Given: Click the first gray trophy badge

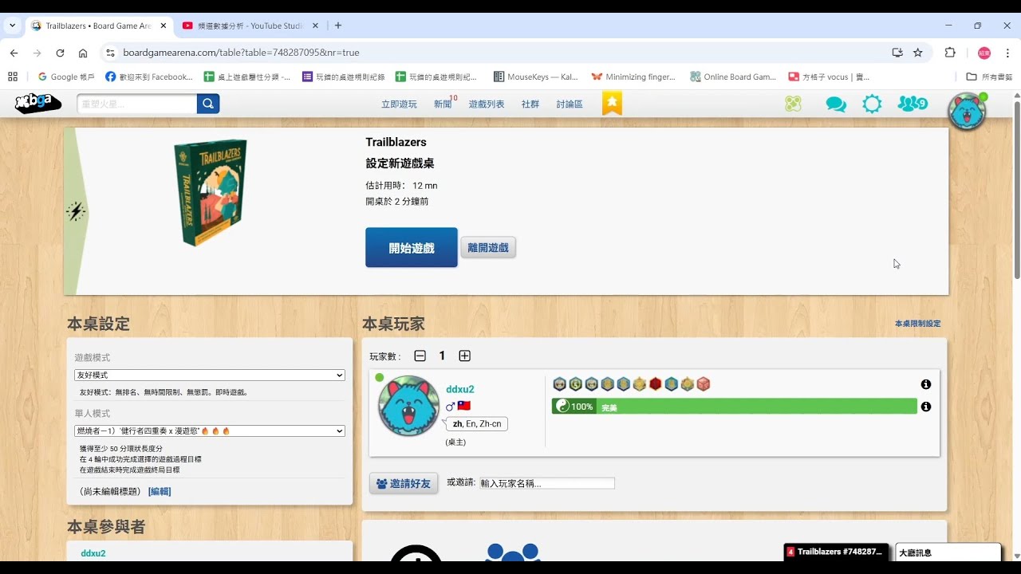Looking at the screenshot, I should pyautogui.click(x=559, y=384).
